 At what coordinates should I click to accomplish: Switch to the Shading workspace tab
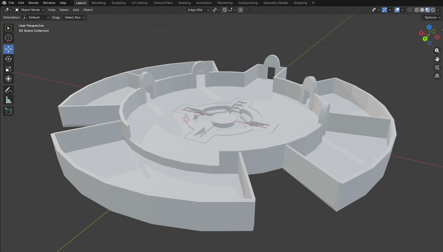[x=185, y=3]
